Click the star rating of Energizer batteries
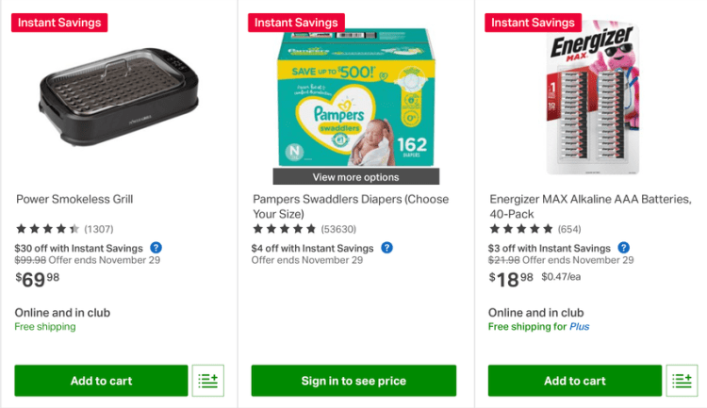 pos(520,229)
